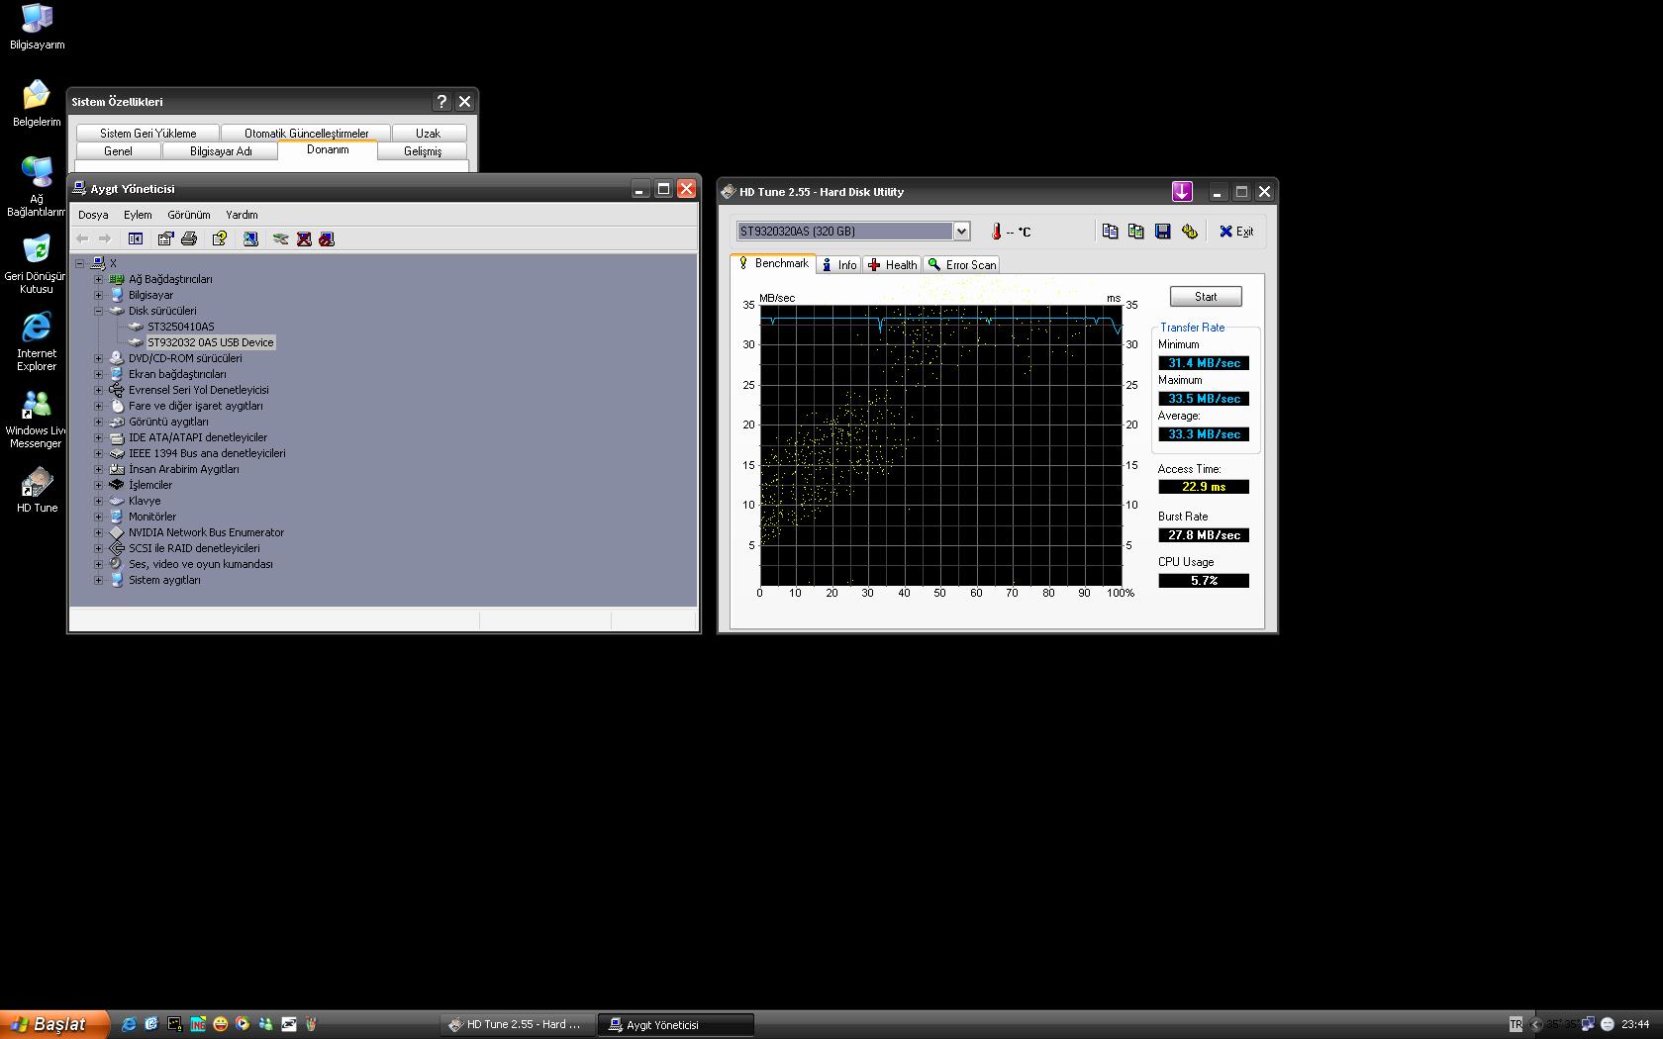Open the Eylem menu
This screenshot has width=1663, height=1039.
(138, 215)
